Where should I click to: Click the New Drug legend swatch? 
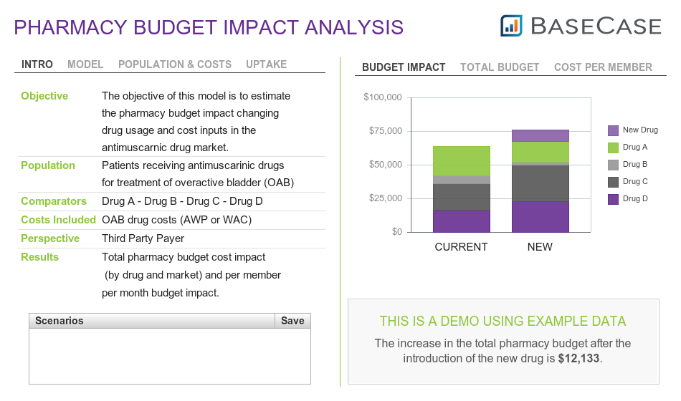(x=613, y=130)
